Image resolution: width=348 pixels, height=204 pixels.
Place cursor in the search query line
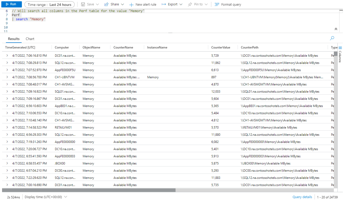click(x=29, y=19)
